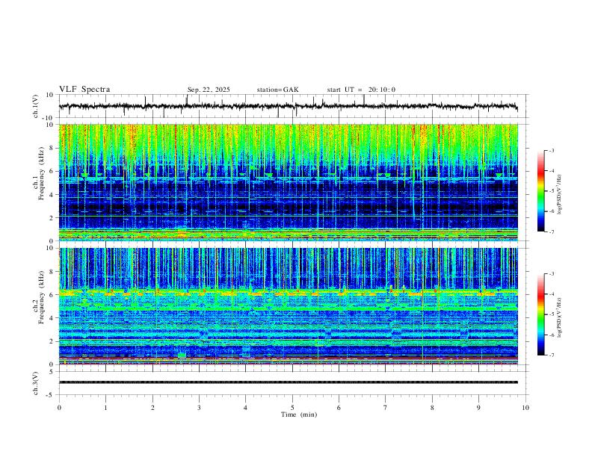
Task: Click ch.2 frequency axis tick "8"
Action: (52, 272)
